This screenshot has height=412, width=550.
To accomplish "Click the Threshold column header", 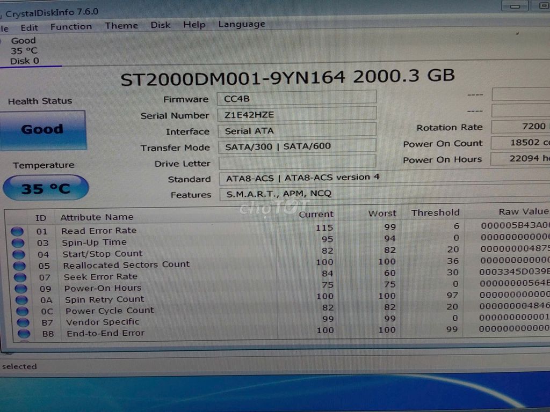I will 435,212.
